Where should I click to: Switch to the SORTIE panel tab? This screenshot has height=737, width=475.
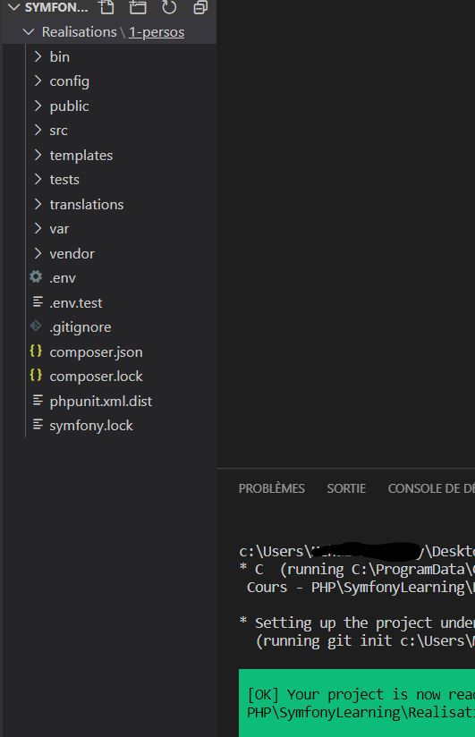pyautogui.click(x=346, y=488)
